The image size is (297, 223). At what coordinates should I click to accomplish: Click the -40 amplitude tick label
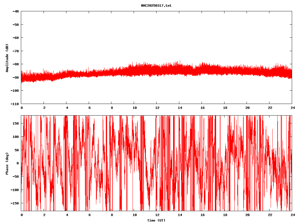point(16,11)
